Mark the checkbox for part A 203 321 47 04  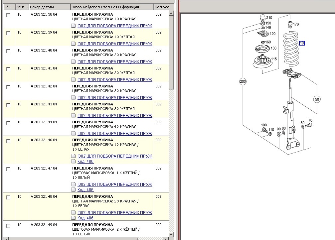(8, 169)
